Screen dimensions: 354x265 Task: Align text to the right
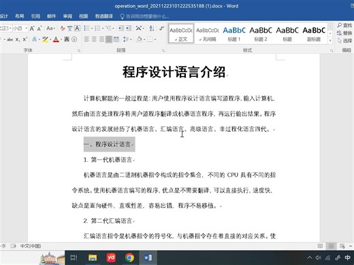coord(101,39)
